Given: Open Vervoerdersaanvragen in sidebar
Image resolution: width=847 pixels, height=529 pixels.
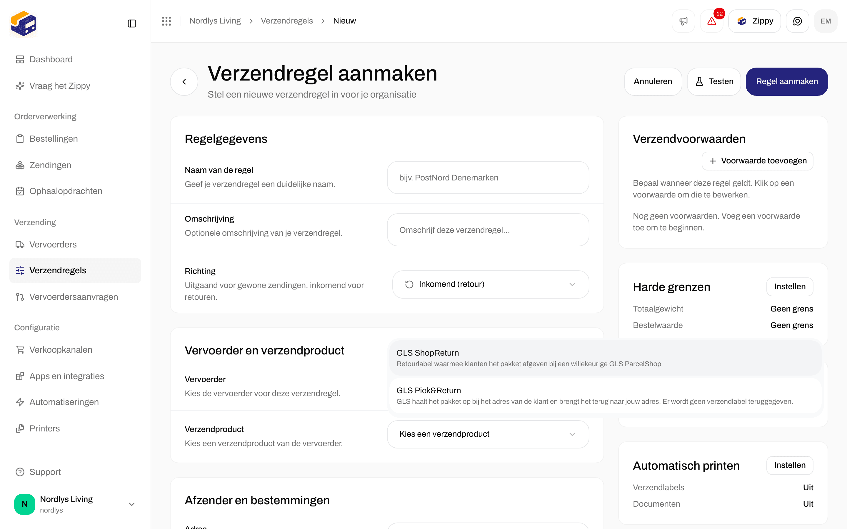Looking at the screenshot, I should click(75, 297).
